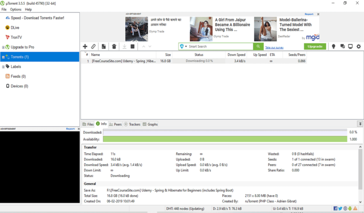Click the warning triangle in status bar
The width and height of the screenshot is (364, 213).
[355, 208]
